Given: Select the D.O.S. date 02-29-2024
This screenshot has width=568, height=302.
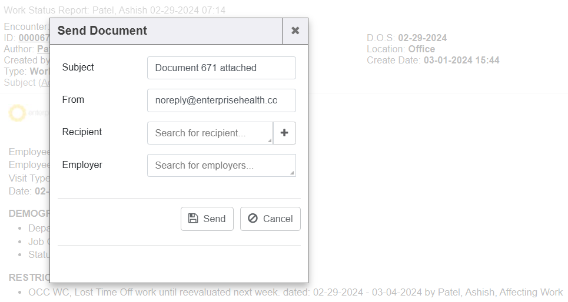Looking at the screenshot, I should click(x=422, y=38).
